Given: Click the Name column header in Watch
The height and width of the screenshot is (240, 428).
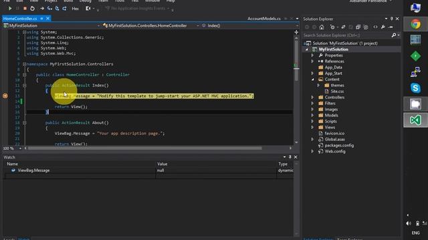Looking at the screenshot, I should point(12,164).
